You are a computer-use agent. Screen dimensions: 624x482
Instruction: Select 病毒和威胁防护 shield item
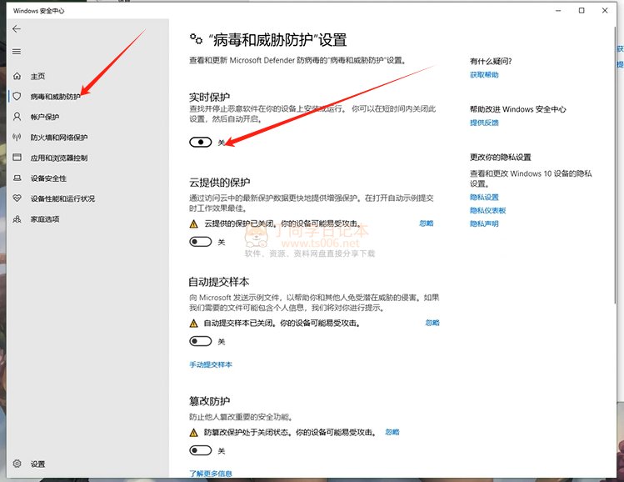tap(55, 97)
